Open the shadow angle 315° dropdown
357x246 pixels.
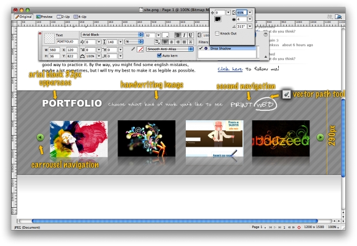[250, 27]
